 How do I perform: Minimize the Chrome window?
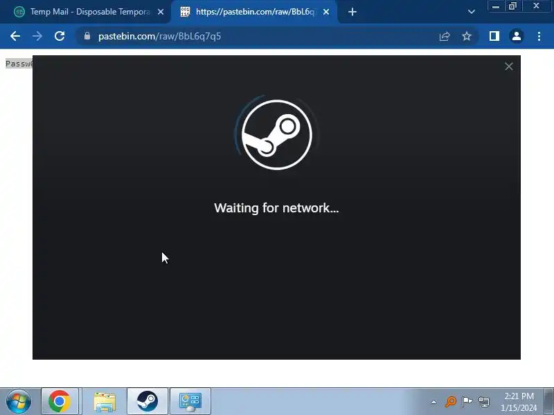[x=495, y=6]
